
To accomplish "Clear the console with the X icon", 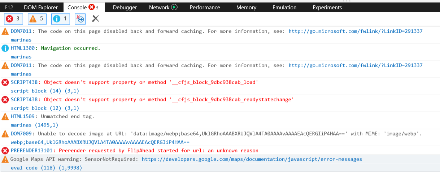I will 96,19.
